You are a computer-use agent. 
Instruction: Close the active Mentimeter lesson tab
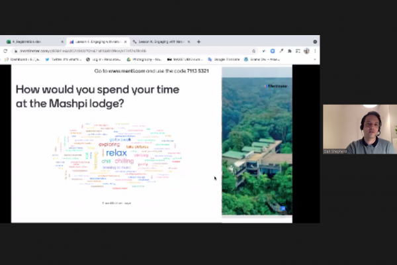(125, 42)
